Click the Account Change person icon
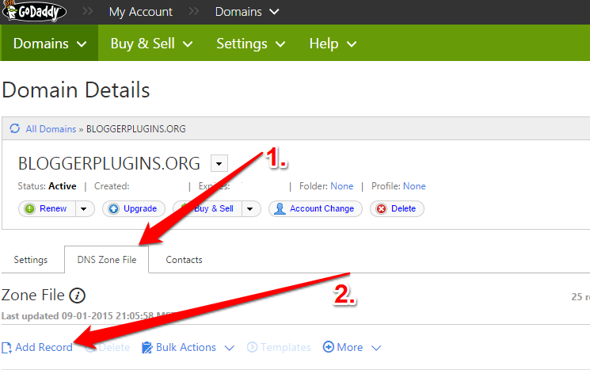The height and width of the screenshot is (370, 590). (280, 208)
